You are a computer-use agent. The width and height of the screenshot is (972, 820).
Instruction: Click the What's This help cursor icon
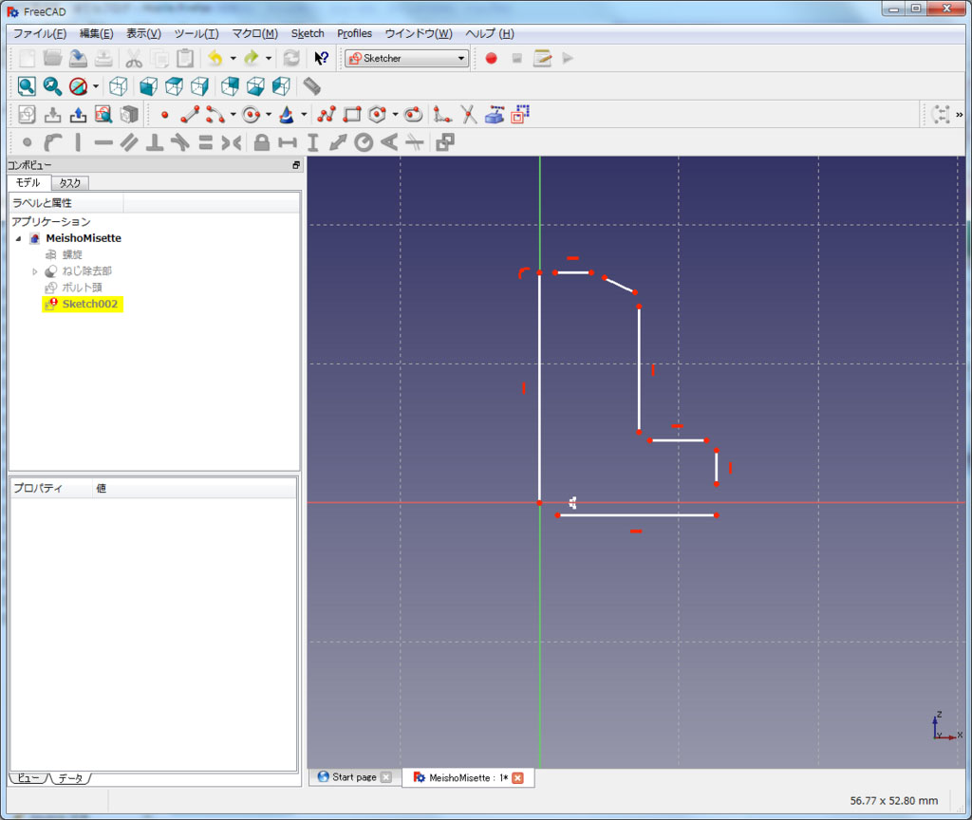pyautogui.click(x=321, y=58)
